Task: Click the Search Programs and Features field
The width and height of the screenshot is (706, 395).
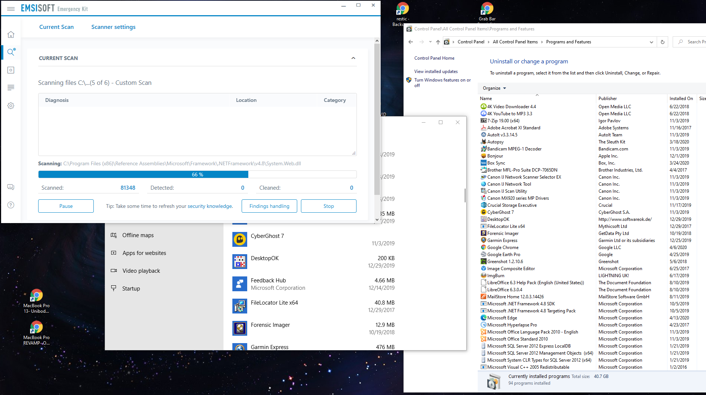Action: 690,42
